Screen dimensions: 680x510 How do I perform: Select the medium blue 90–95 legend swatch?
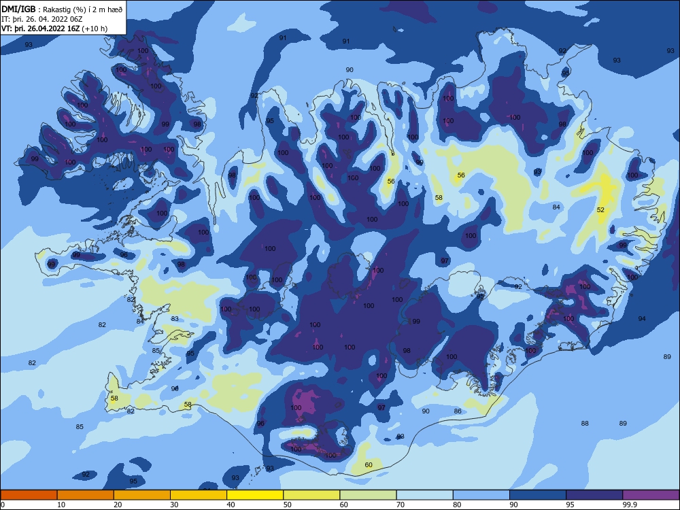click(x=538, y=495)
